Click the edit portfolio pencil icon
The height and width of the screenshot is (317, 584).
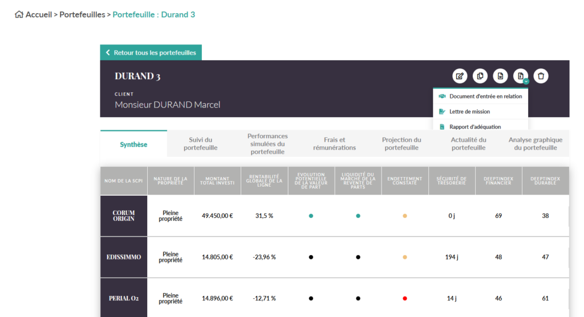pos(460,76)
